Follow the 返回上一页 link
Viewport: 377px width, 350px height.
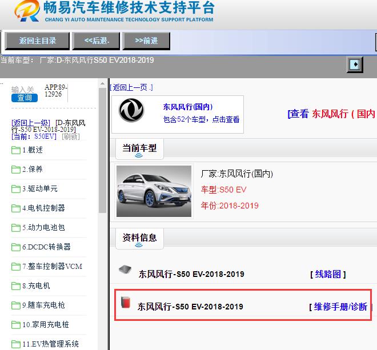point(131,87)
